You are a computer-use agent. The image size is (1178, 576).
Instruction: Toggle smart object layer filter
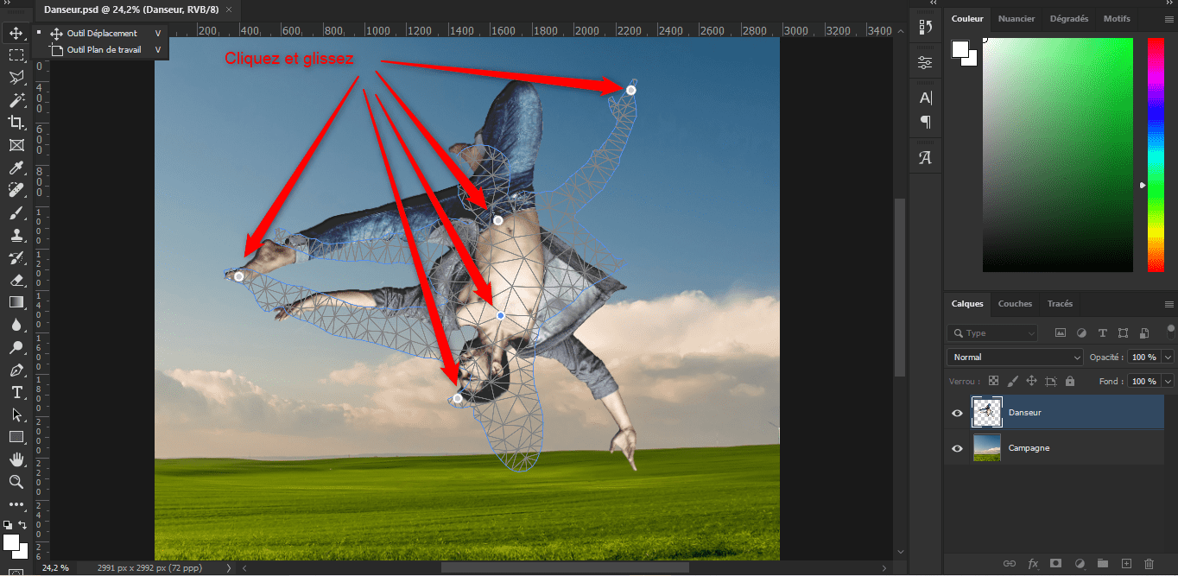click(1144, 332)
